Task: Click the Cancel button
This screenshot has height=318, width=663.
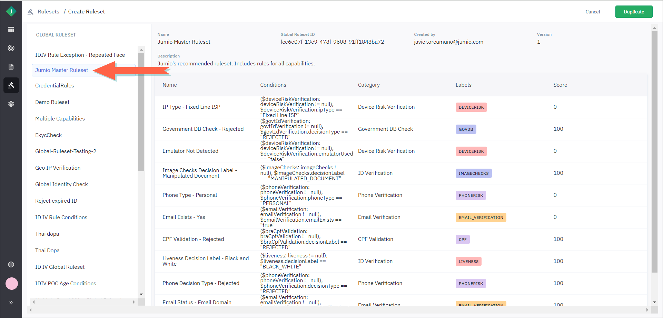Action: point(593,12)
